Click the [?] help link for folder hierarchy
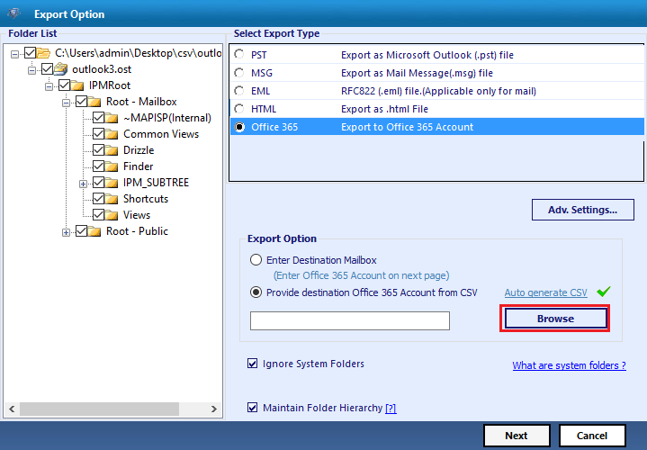 391,409
